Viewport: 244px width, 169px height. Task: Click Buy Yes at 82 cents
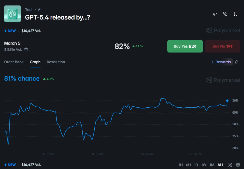(185, 46)
